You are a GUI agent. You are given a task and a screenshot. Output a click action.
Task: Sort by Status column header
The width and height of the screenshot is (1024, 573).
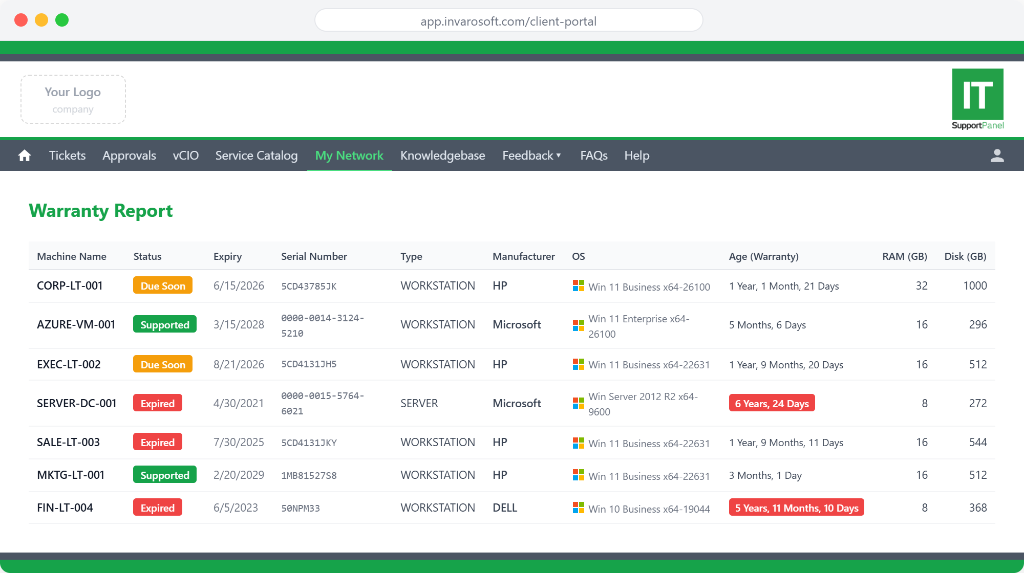coord(147,256)
